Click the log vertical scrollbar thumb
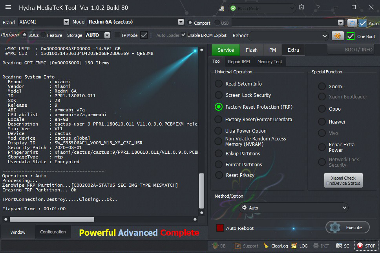This screenshot has height=253, width=380. [201, 191]
